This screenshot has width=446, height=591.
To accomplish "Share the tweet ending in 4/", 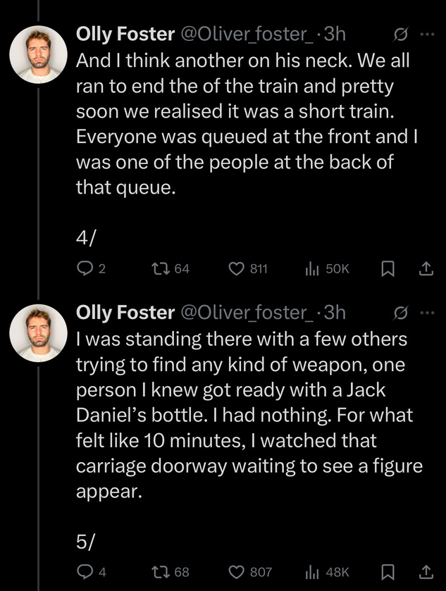I will [x=425, y=268].
